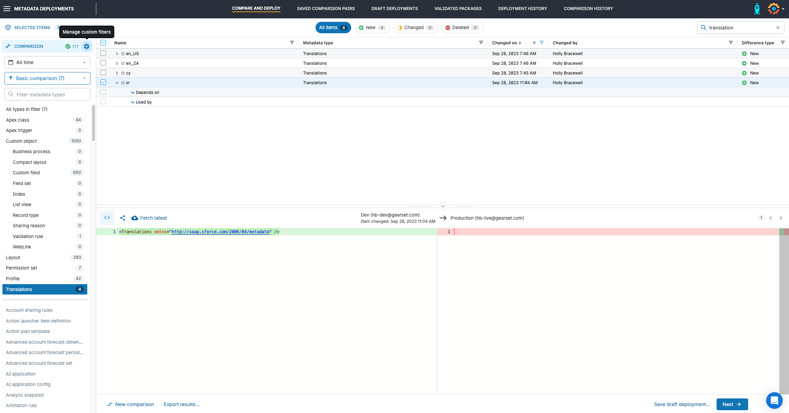
Task: Switch to the Deployment History tab
Action: pos(523,8)
